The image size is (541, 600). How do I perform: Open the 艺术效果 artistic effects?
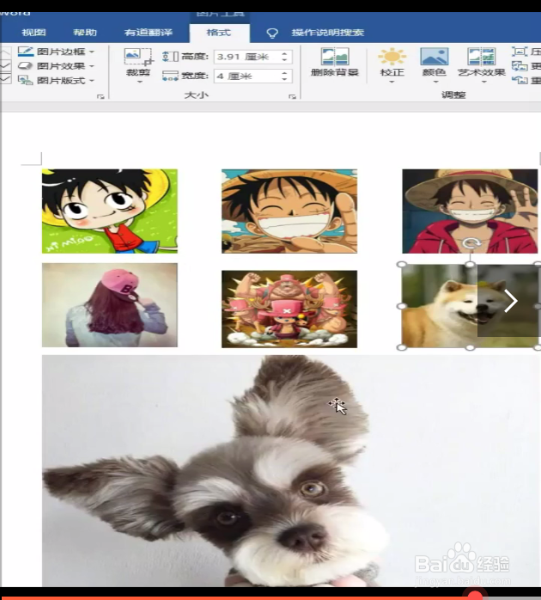tap(482, 62)
